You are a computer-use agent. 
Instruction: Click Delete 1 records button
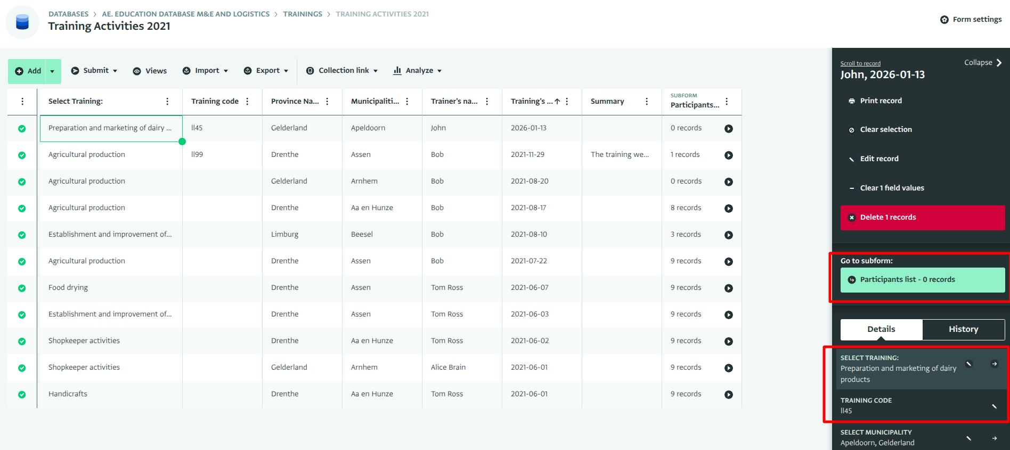click(922, 218)
